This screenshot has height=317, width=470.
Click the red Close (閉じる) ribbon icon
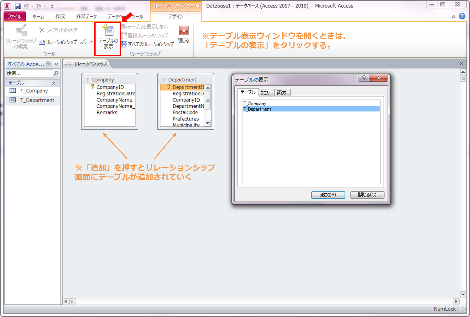[184, 31]
